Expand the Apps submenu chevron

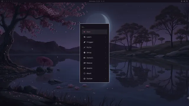tap(106, 32)
